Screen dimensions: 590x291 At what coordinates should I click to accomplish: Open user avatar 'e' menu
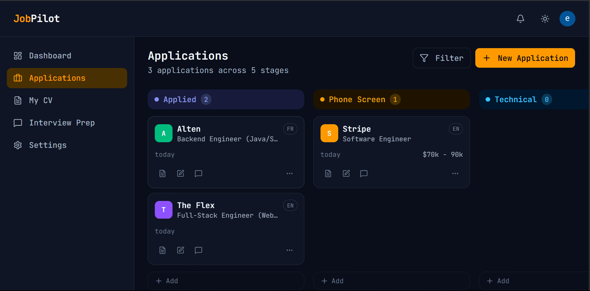point(567,19)
